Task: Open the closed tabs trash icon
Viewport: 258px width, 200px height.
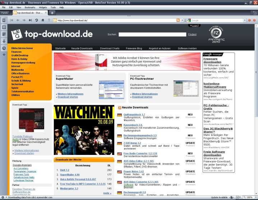Action: [254, 13]
